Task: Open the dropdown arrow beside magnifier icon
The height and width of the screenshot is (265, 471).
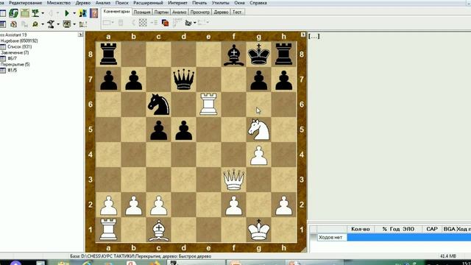Action: (43, 24)
